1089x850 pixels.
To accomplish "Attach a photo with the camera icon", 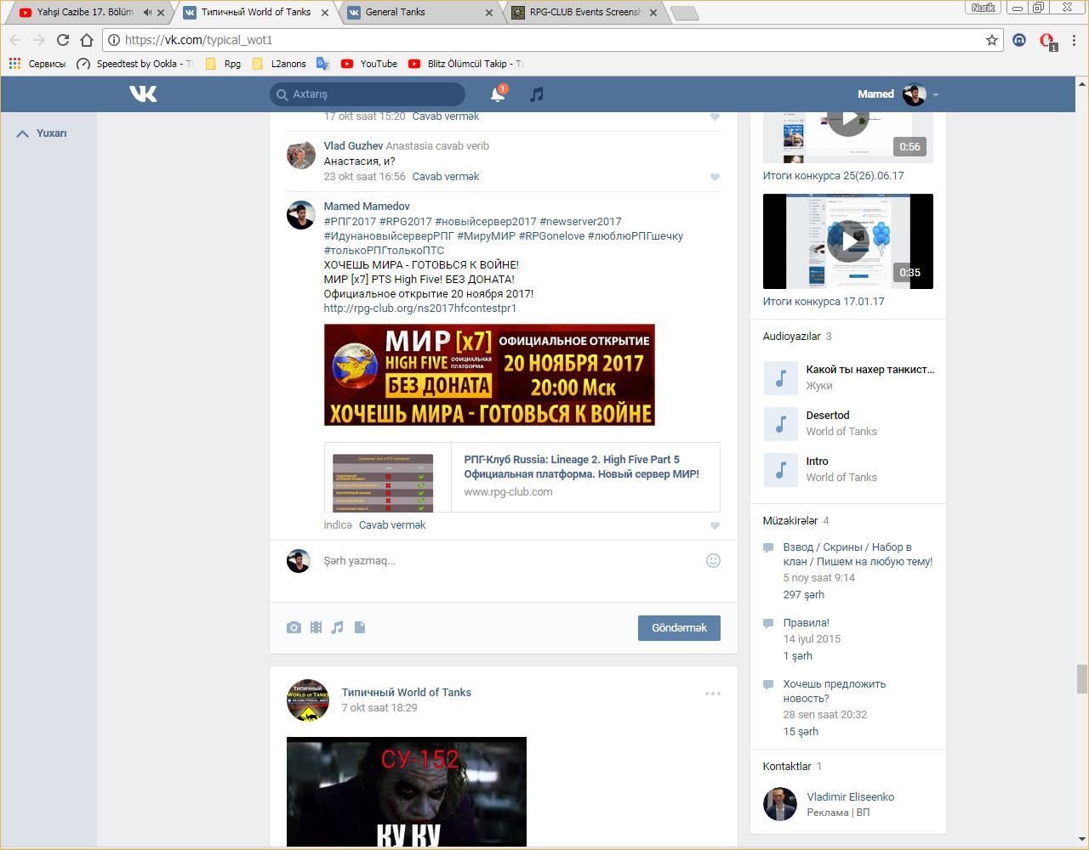I will click(294, 627).
